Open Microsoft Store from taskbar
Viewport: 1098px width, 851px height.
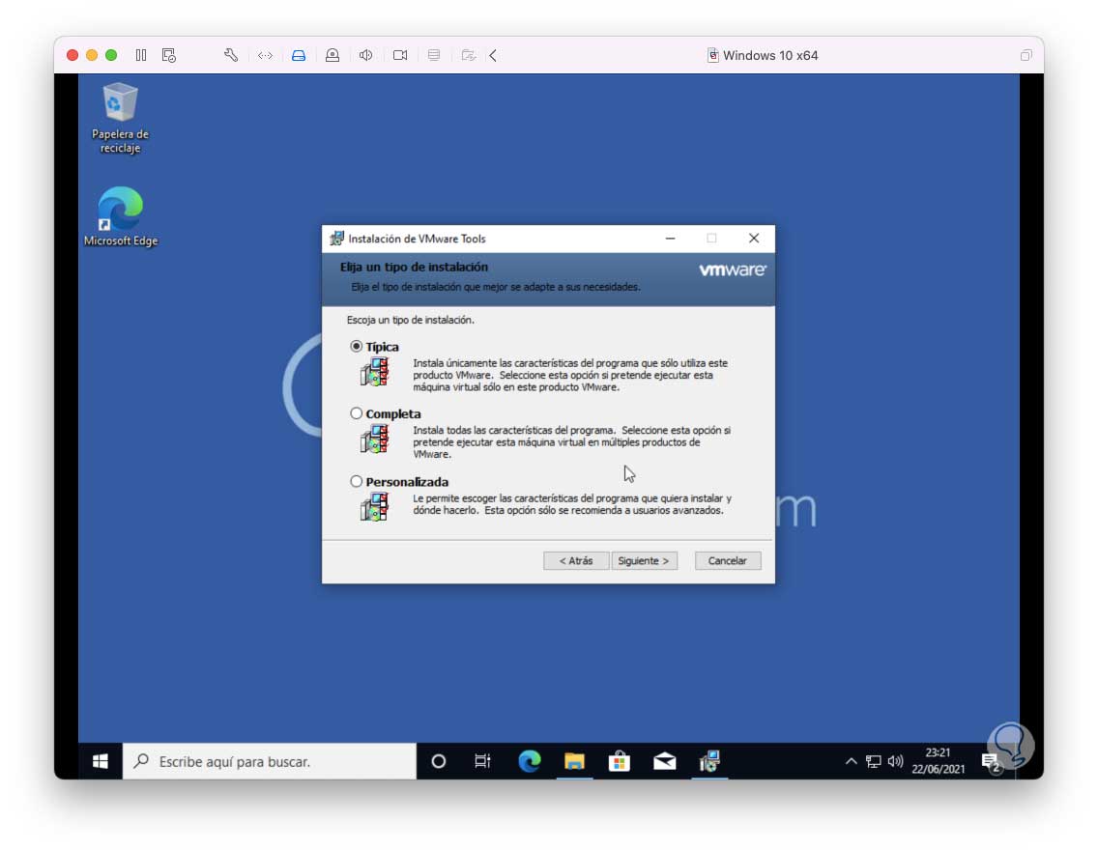(619, 761)
